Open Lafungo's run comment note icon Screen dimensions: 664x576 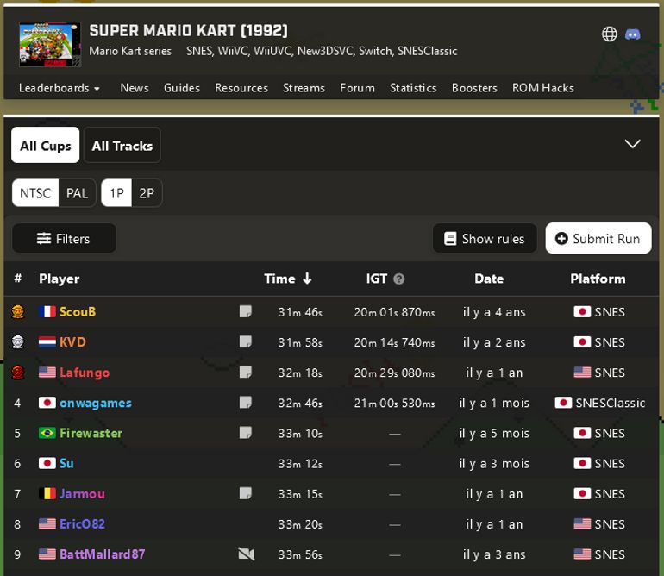[245, 373]
